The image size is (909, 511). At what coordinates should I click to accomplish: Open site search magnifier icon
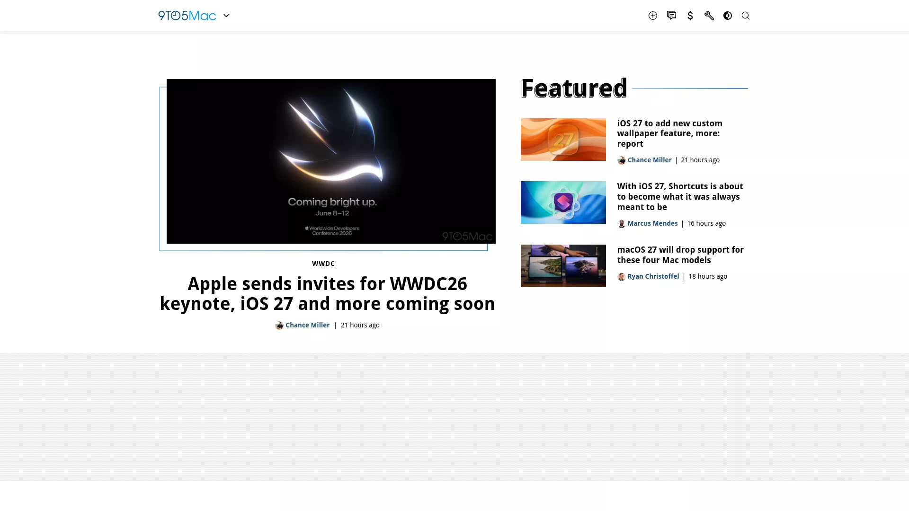(746, 16)
